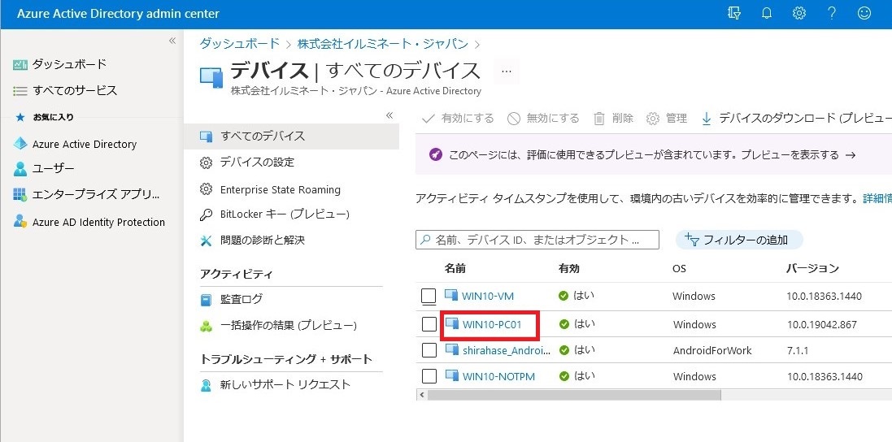Screen dimensions: 892x442
Task: Click the 管理 toolbar button
Action: coord(667,118)
